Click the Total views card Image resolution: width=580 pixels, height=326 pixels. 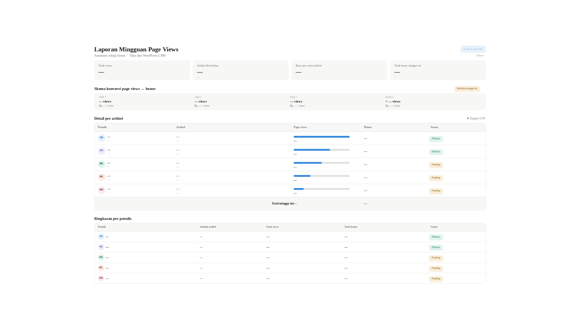[142, 70]
